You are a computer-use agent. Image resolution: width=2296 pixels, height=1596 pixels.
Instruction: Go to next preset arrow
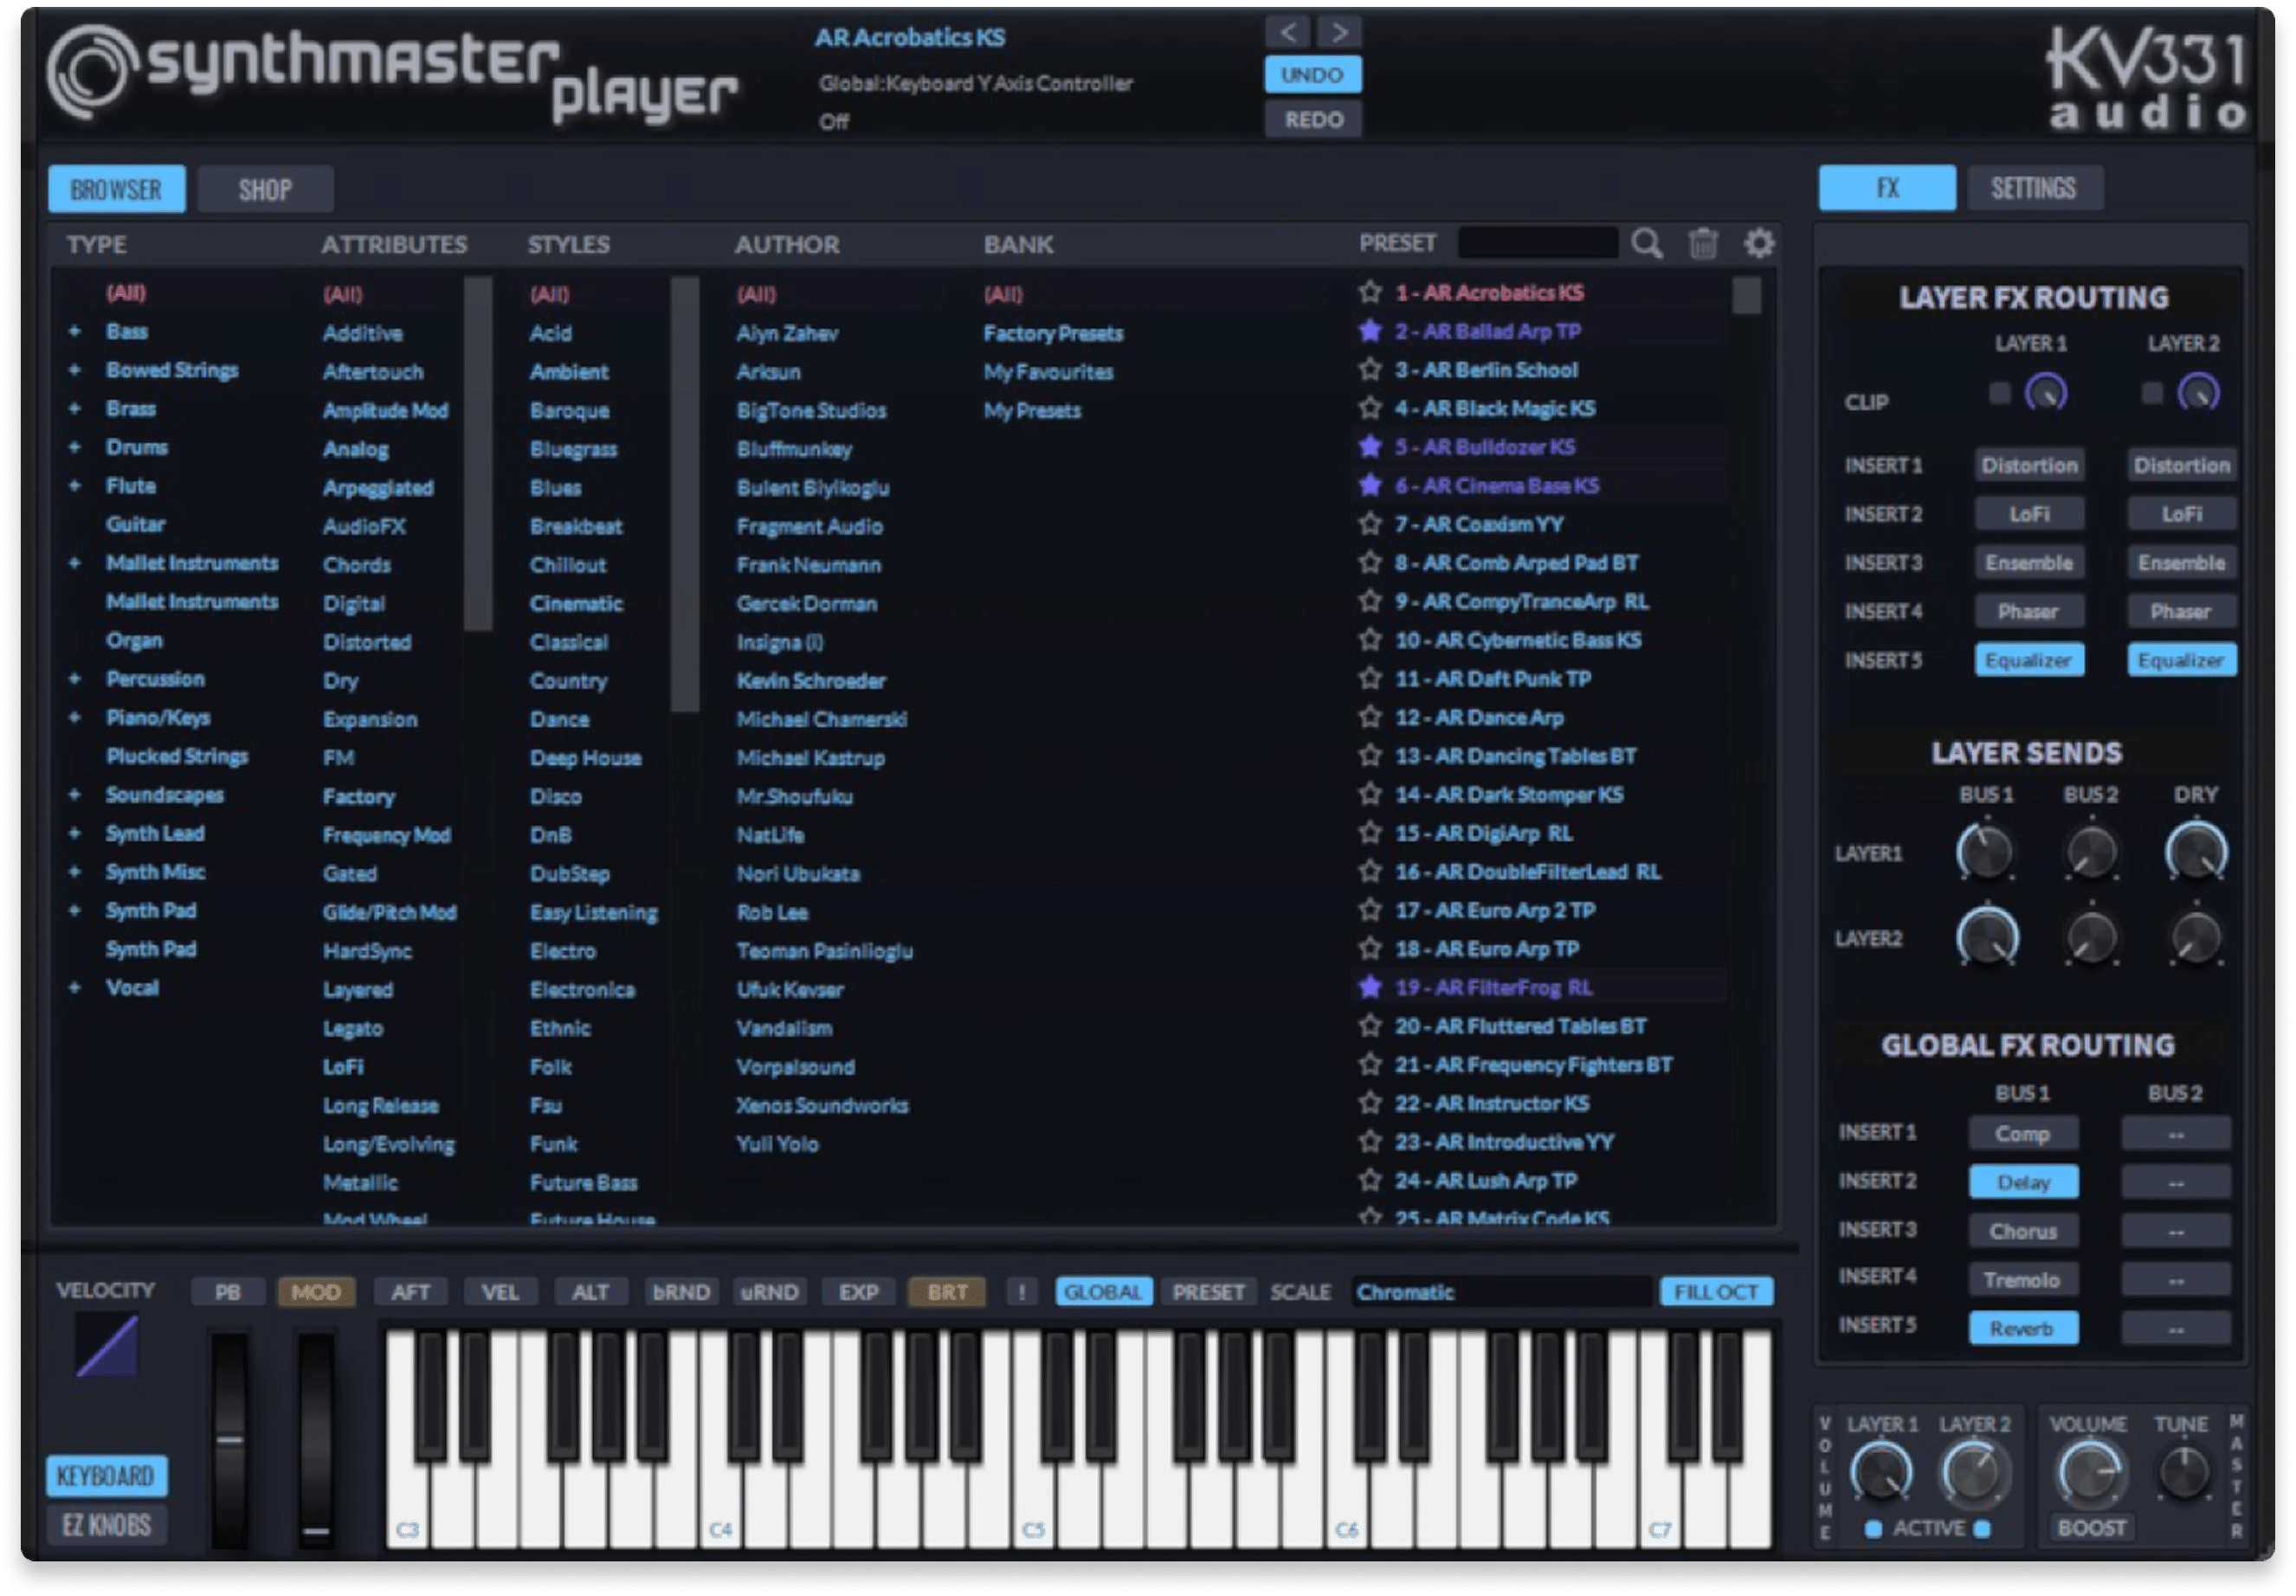pyautogui.click(x=1339, y=33)
